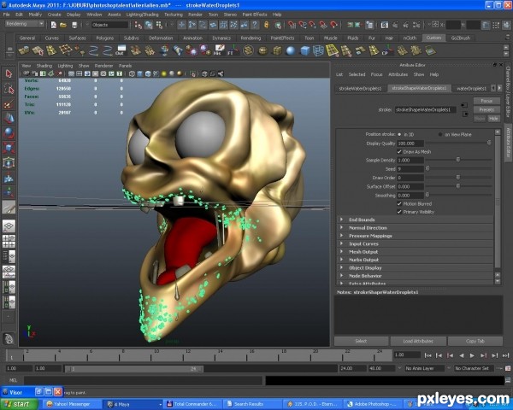This screenshot has width=513, height=410.
Task: Click the New Scene icon
Action: (54, 25)
